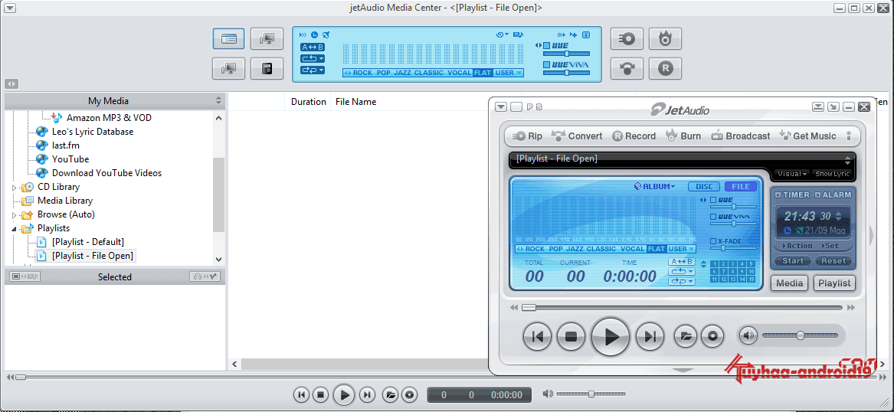Click the seek bar in JetAudio player
The width and height of the screenshot is (894, 412).
pos(682,308)
